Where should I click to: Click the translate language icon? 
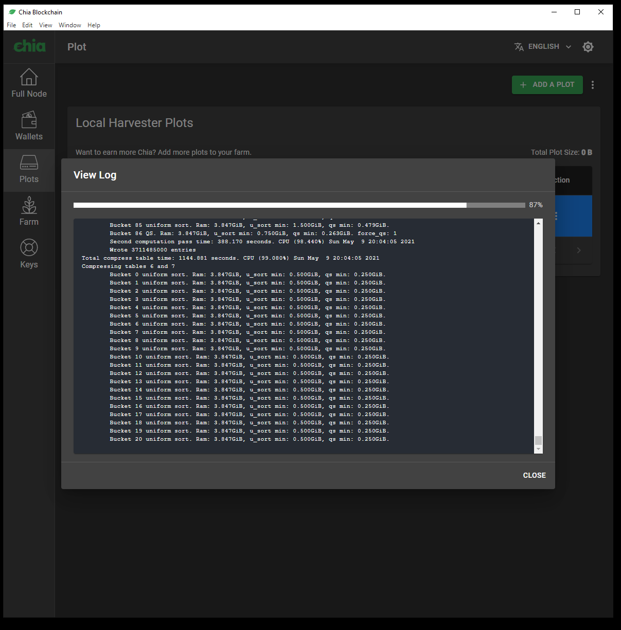(519, 46)
